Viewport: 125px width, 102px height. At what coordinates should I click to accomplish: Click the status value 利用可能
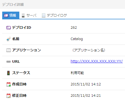[x=77, y=73]
